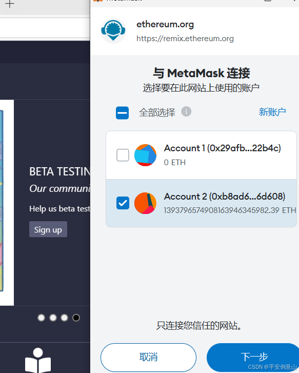Check the Account 1 checkbox
Screen dimensions: 299x373
pos(123,155)
